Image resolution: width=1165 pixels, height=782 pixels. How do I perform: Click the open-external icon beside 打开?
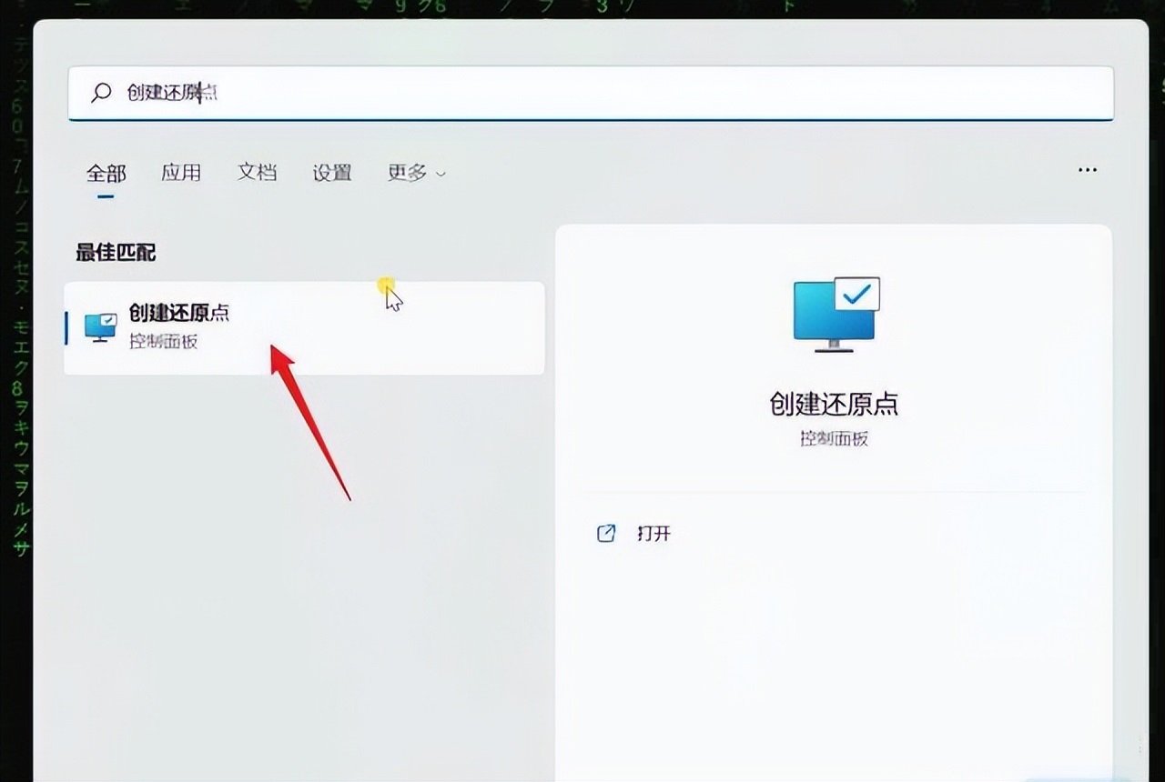(x=606, y=534)
